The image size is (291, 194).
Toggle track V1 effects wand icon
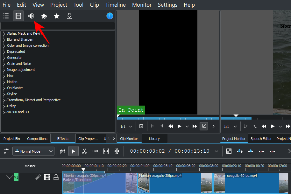coord(38,177)
